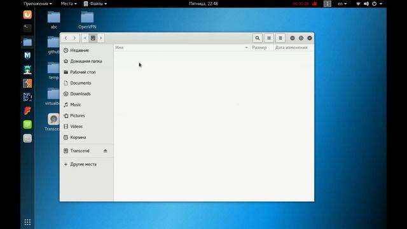Open the Music sidebar entry
Viewport: 407px width, 229px height.
86,105
